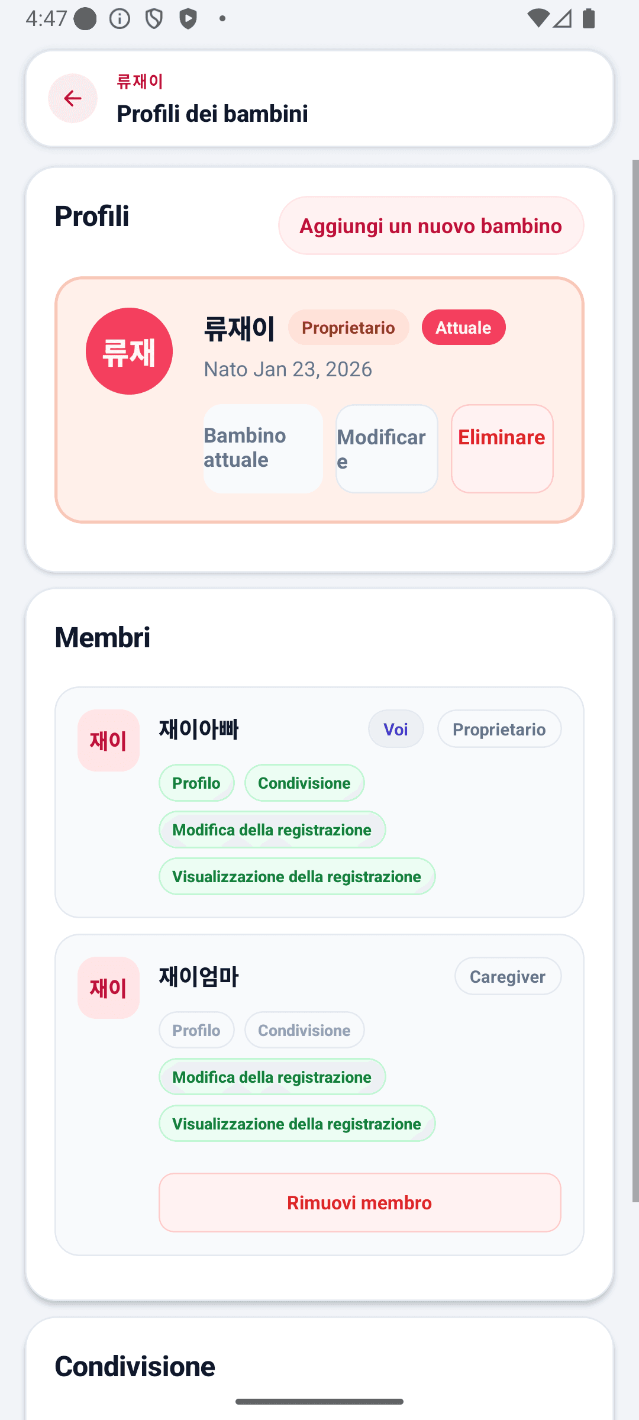This screenshot has width=639, height=1420.
Task: Tap the Bambino attuale button
Action: (x=263, y=448)
